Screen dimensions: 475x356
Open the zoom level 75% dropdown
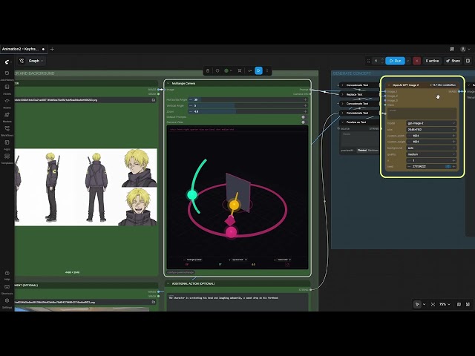click(445, 304)
